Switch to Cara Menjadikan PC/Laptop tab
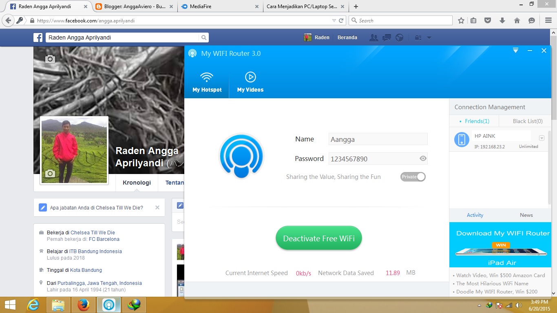This screenshot has height=313, width=557. pos(306,7)
